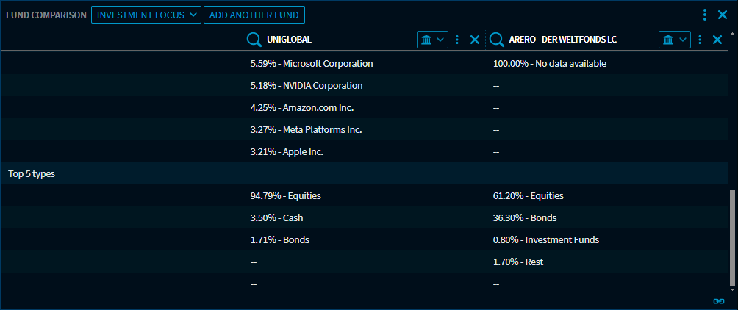The image size is (738, 310).
Task: Click the vertical scrollbar thumb
Action: pyautogui.click(x=731, y=235)
